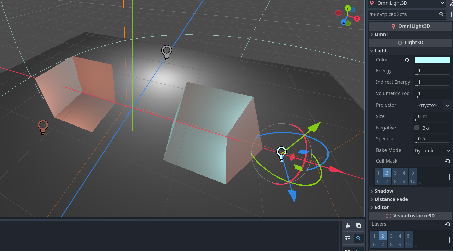Snap view to the dark red negative X handle
The height and width of the screenshot is (251, 453).
pyautogui.click(x=339, y=13)
